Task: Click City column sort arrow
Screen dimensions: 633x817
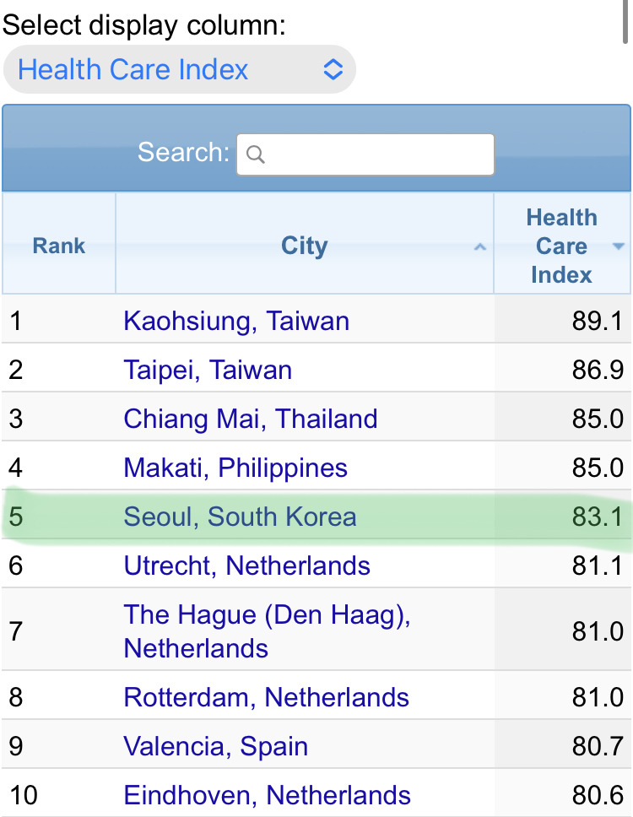Action: [480, 246]
